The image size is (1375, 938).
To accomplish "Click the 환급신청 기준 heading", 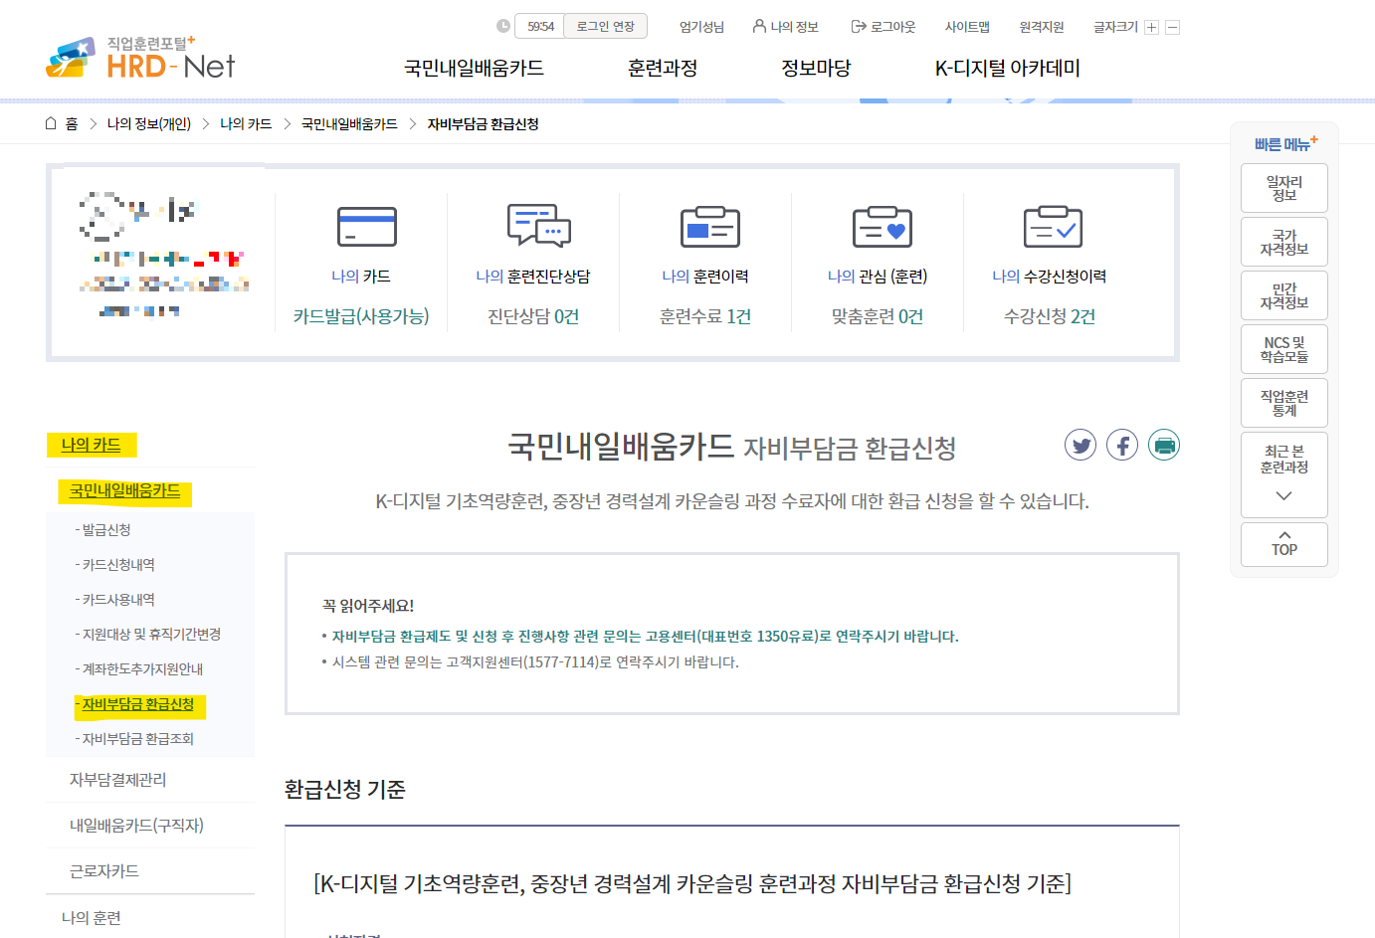I will point(345,790).
